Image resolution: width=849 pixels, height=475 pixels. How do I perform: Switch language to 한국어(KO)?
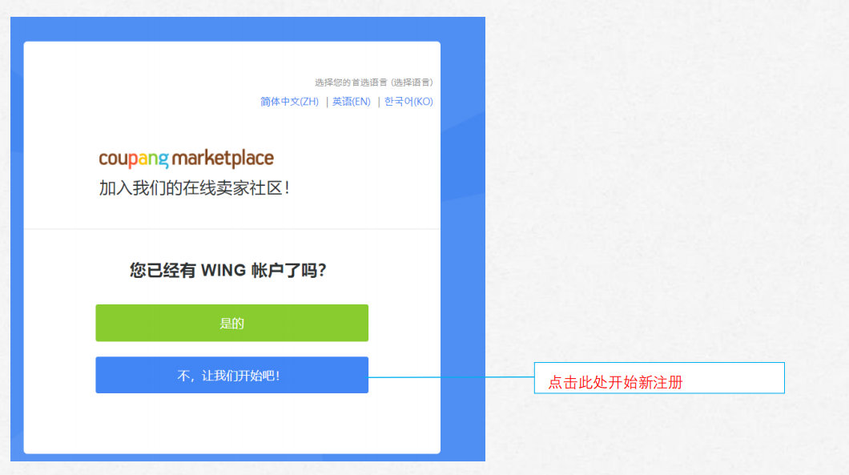tap(408, 102)
